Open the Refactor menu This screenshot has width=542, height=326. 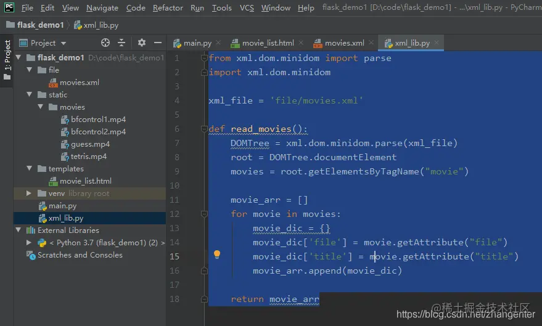click(x=168, y=7)
